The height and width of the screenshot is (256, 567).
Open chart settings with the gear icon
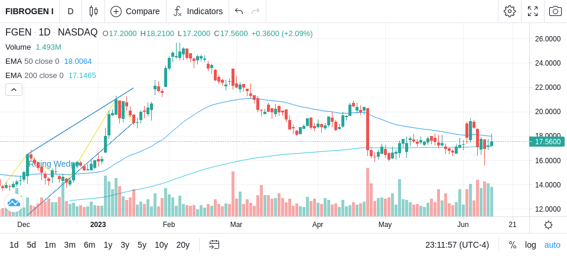tap(510, 11)
